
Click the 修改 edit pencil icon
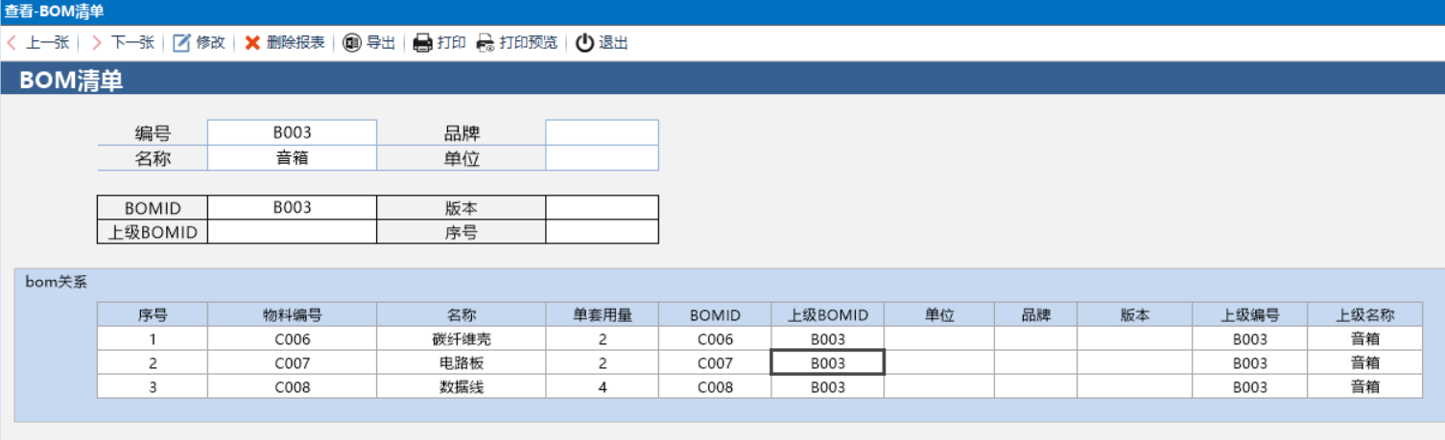(x=181, y=42)
